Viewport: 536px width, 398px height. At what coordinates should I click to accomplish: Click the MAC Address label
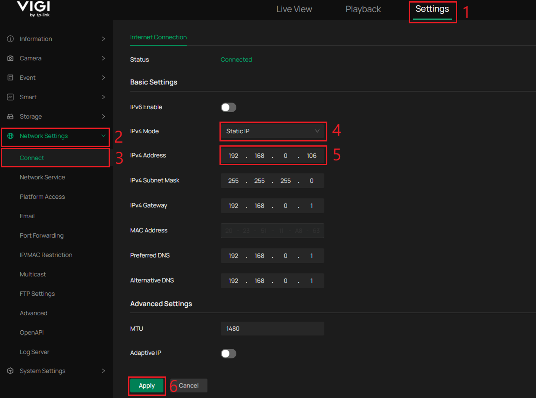point(149,230)
